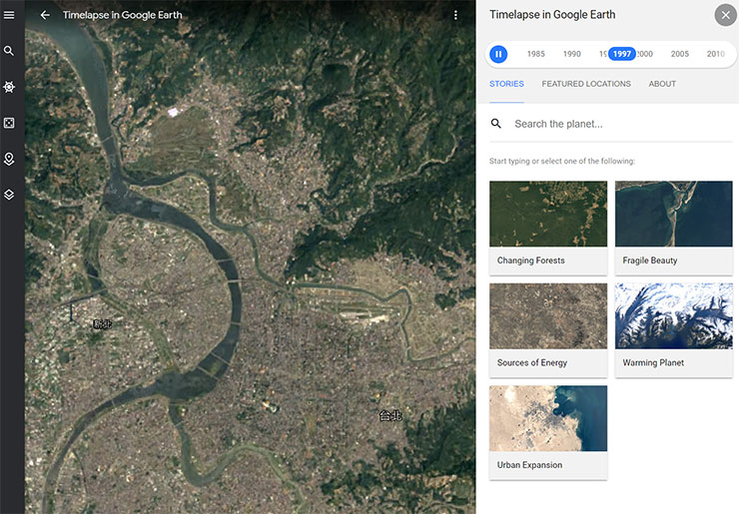The image size is (739, 514).
Task: Click the Timelapse in Google Earth map title
Action: pyautogui.click(x=123, y=15)
